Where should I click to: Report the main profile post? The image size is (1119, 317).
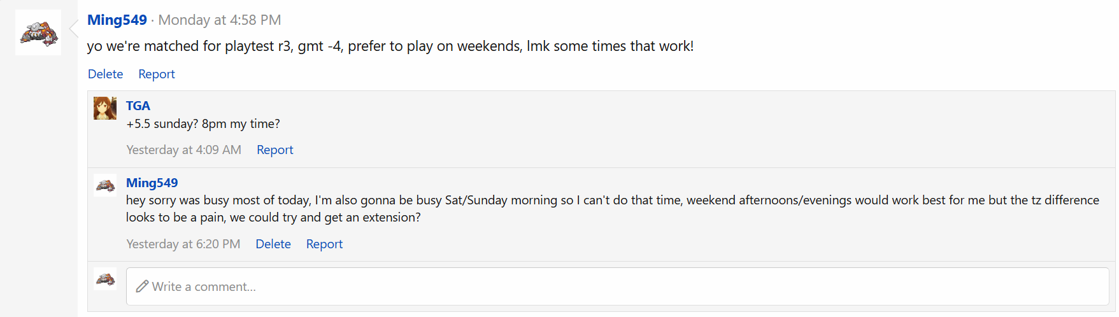156,74
